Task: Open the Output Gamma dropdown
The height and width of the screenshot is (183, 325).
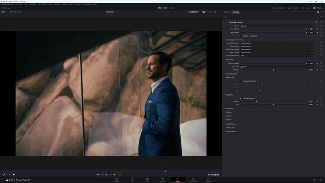Action: coord(277,53)
